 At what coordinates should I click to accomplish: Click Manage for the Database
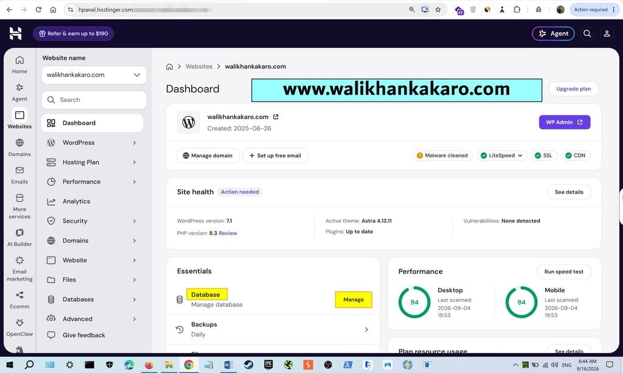353,299
